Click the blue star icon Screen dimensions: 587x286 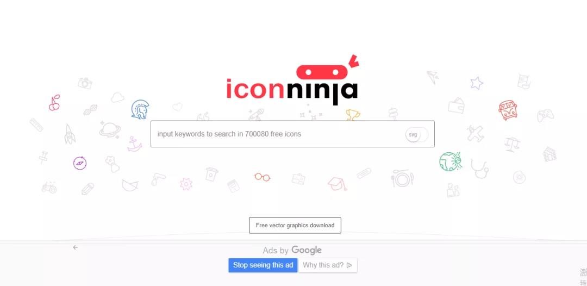pyautogui.click(x=477, y=83)
